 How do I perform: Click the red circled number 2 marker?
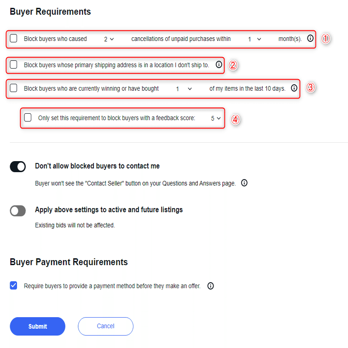pyautogui.click(x=233, y=65)
